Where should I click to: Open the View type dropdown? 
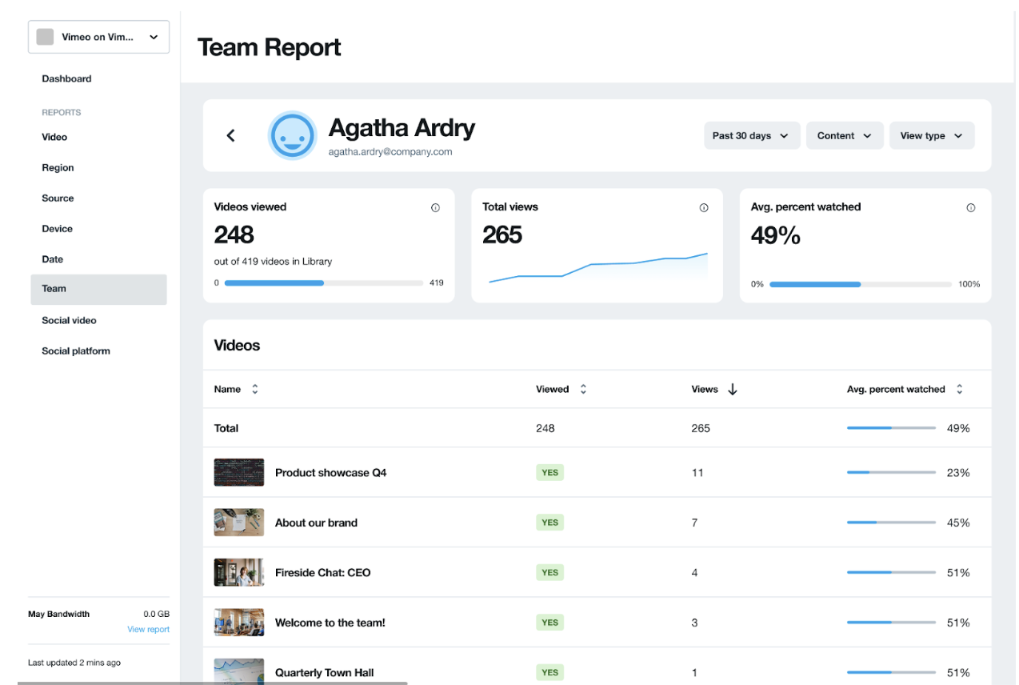[931, 136]
